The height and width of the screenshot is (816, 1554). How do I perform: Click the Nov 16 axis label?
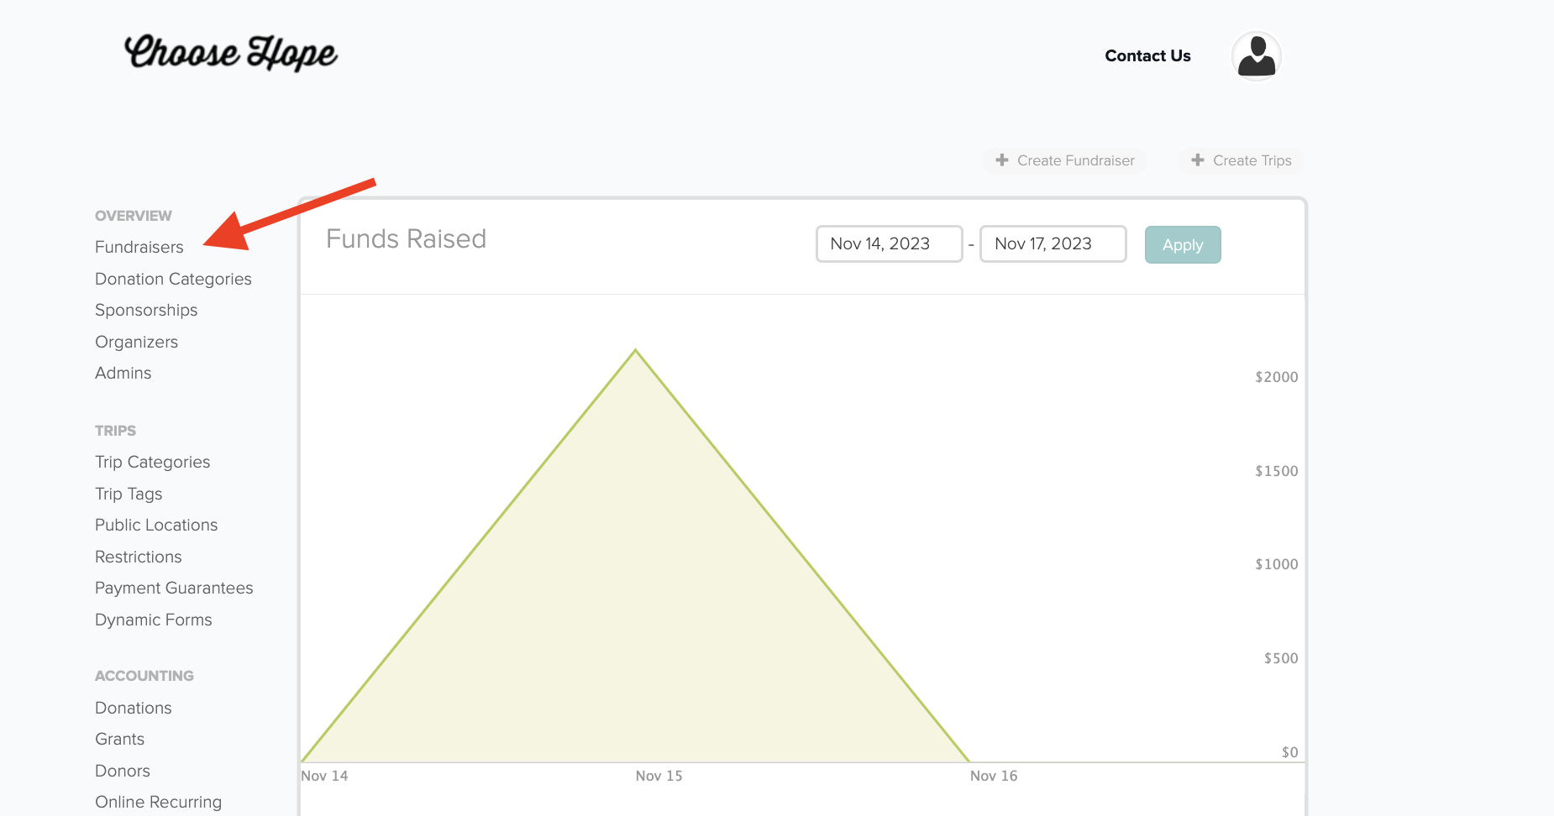[x=994, y=776]
